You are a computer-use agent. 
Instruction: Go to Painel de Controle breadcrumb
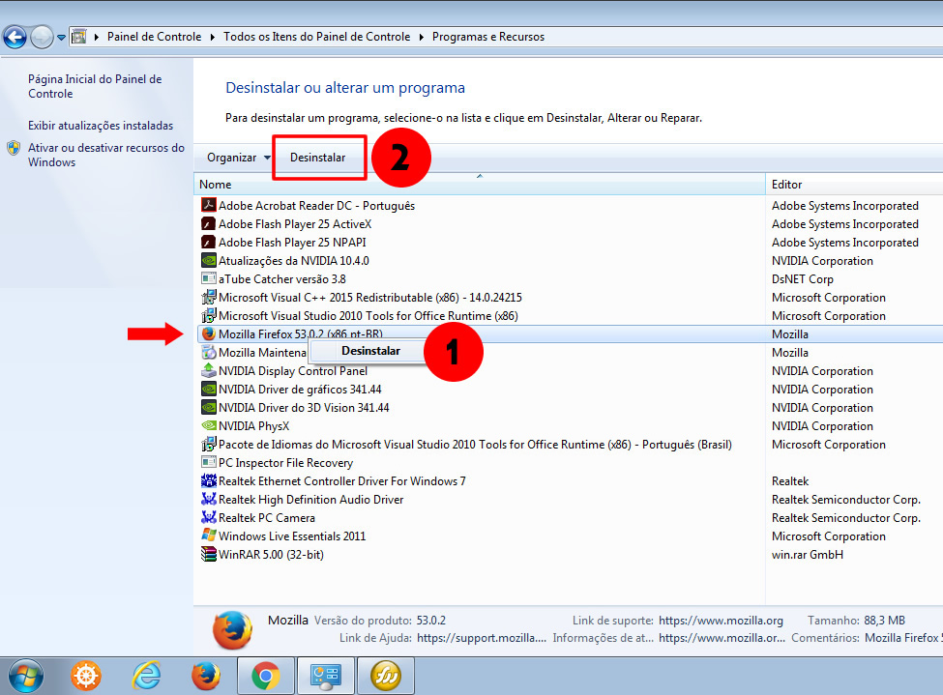[154, 37]
